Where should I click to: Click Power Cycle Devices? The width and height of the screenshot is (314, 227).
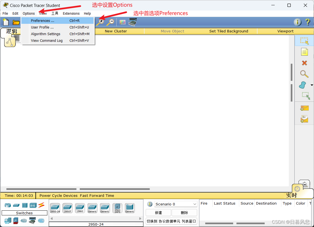(58, 195)
